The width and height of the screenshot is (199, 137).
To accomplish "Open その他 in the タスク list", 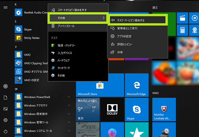I will tap(78, 76).
